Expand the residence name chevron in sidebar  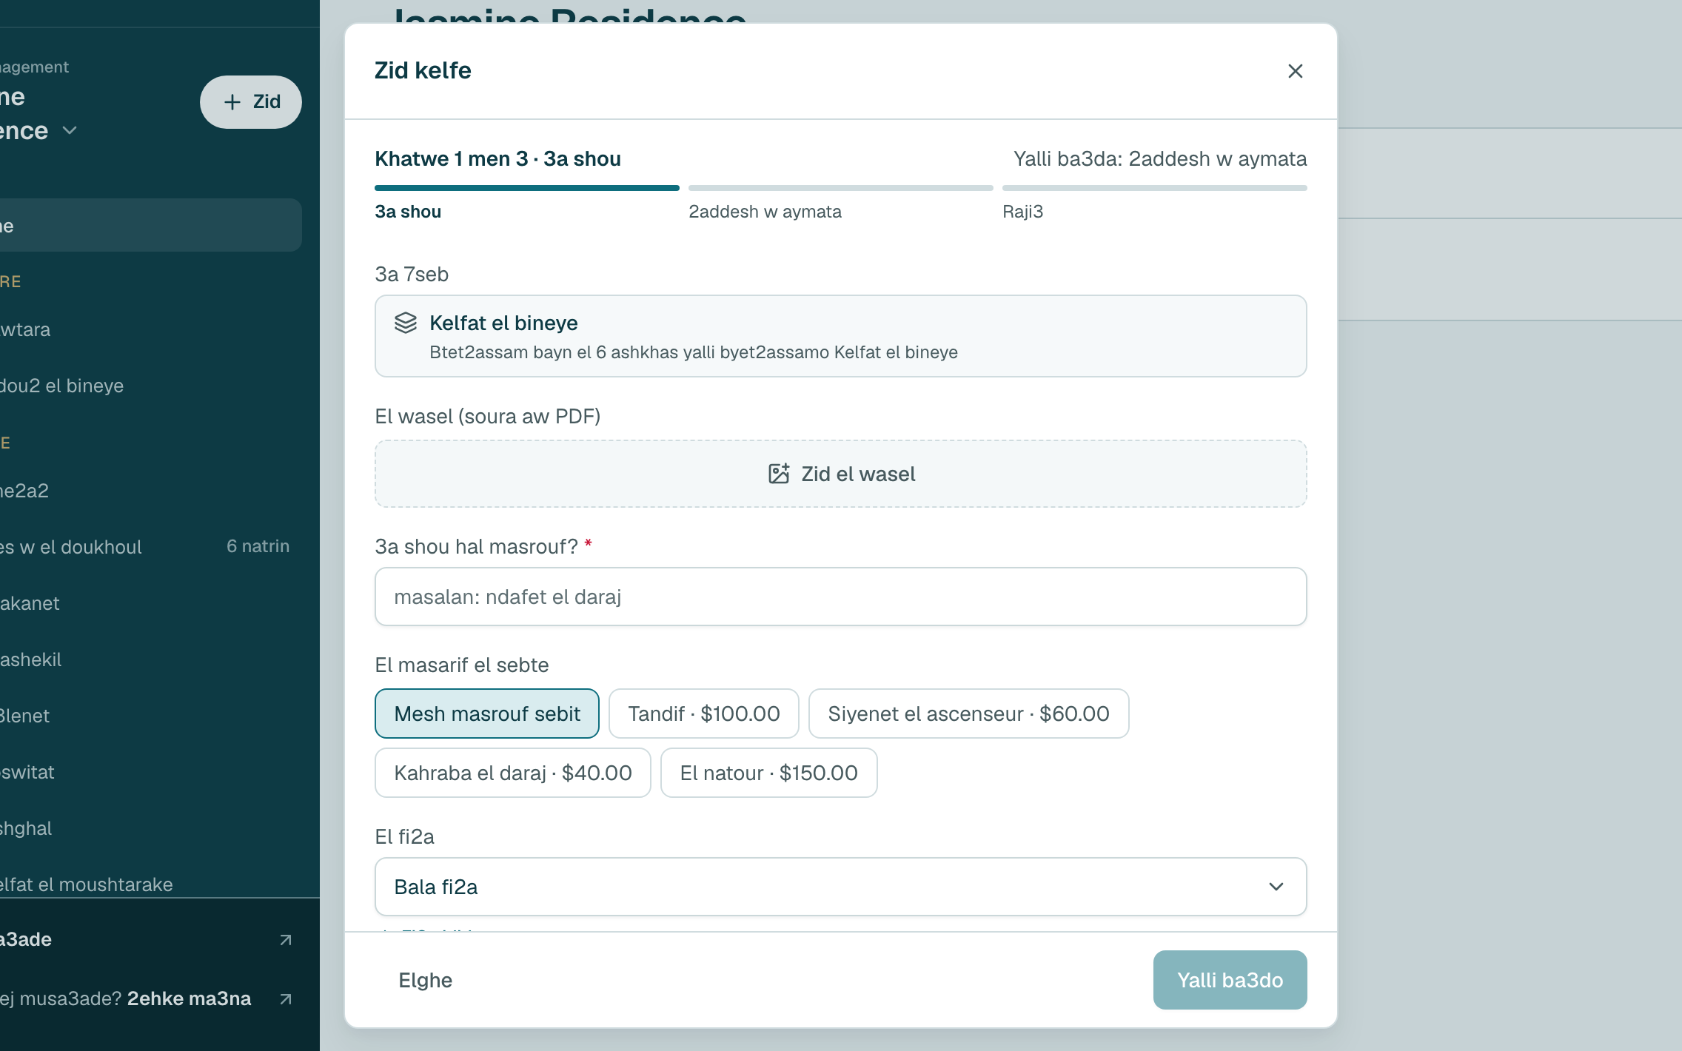[70, 131]
